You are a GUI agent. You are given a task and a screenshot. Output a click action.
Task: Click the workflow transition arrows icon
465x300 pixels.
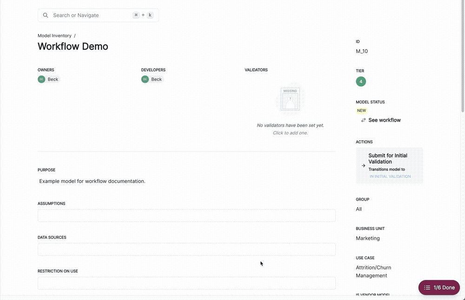(x=363, y=120)
